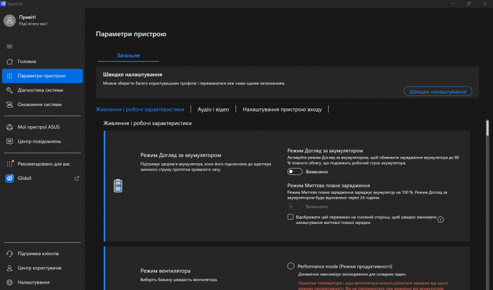Open Налаштування пристрою входу section

[x=282, y=109]
